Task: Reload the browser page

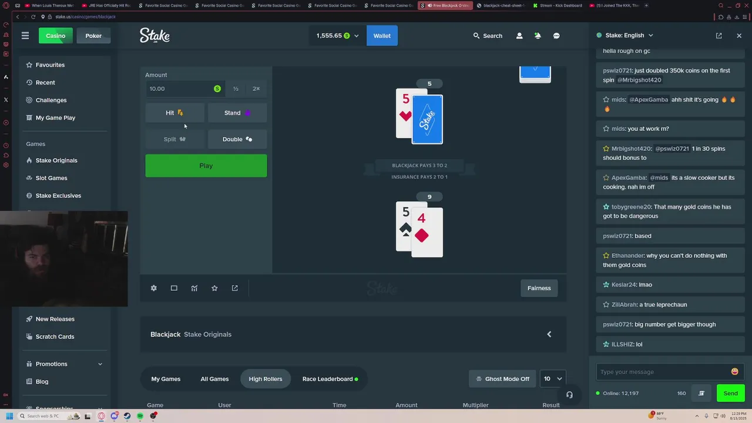Action: tap(33, 16)
